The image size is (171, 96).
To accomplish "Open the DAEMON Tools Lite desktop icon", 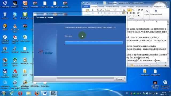I will pyautogui.click(x=5, y=39).
